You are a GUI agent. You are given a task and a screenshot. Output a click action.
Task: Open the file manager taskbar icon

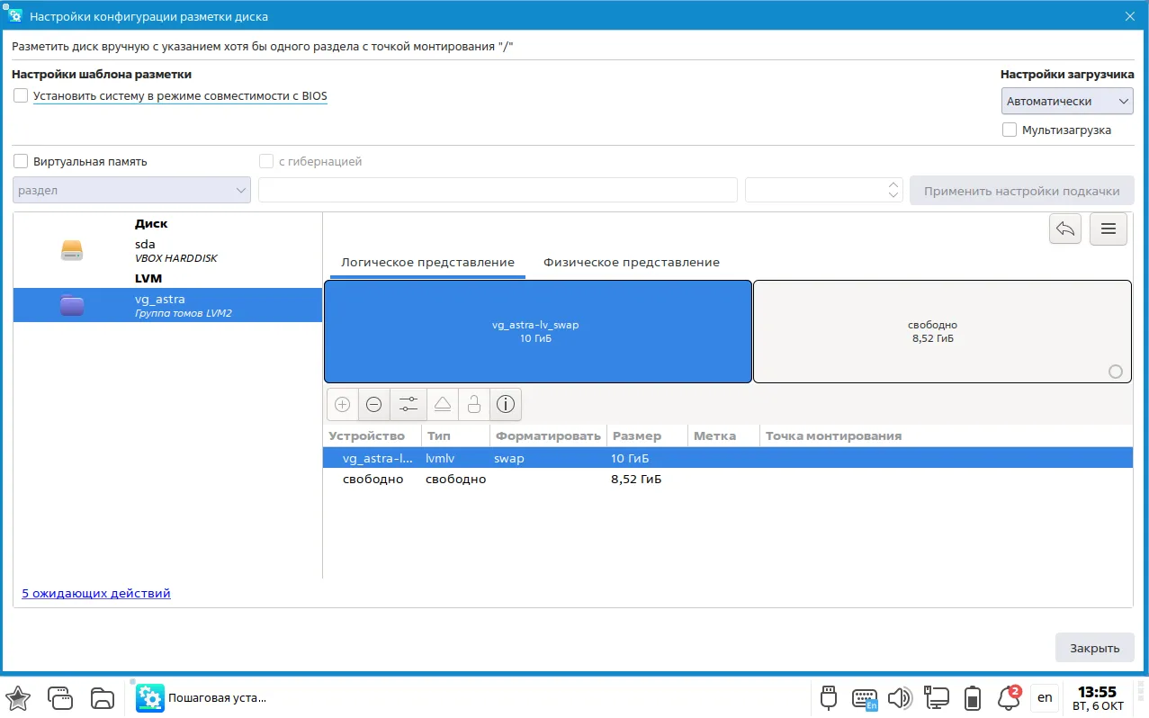103,697
